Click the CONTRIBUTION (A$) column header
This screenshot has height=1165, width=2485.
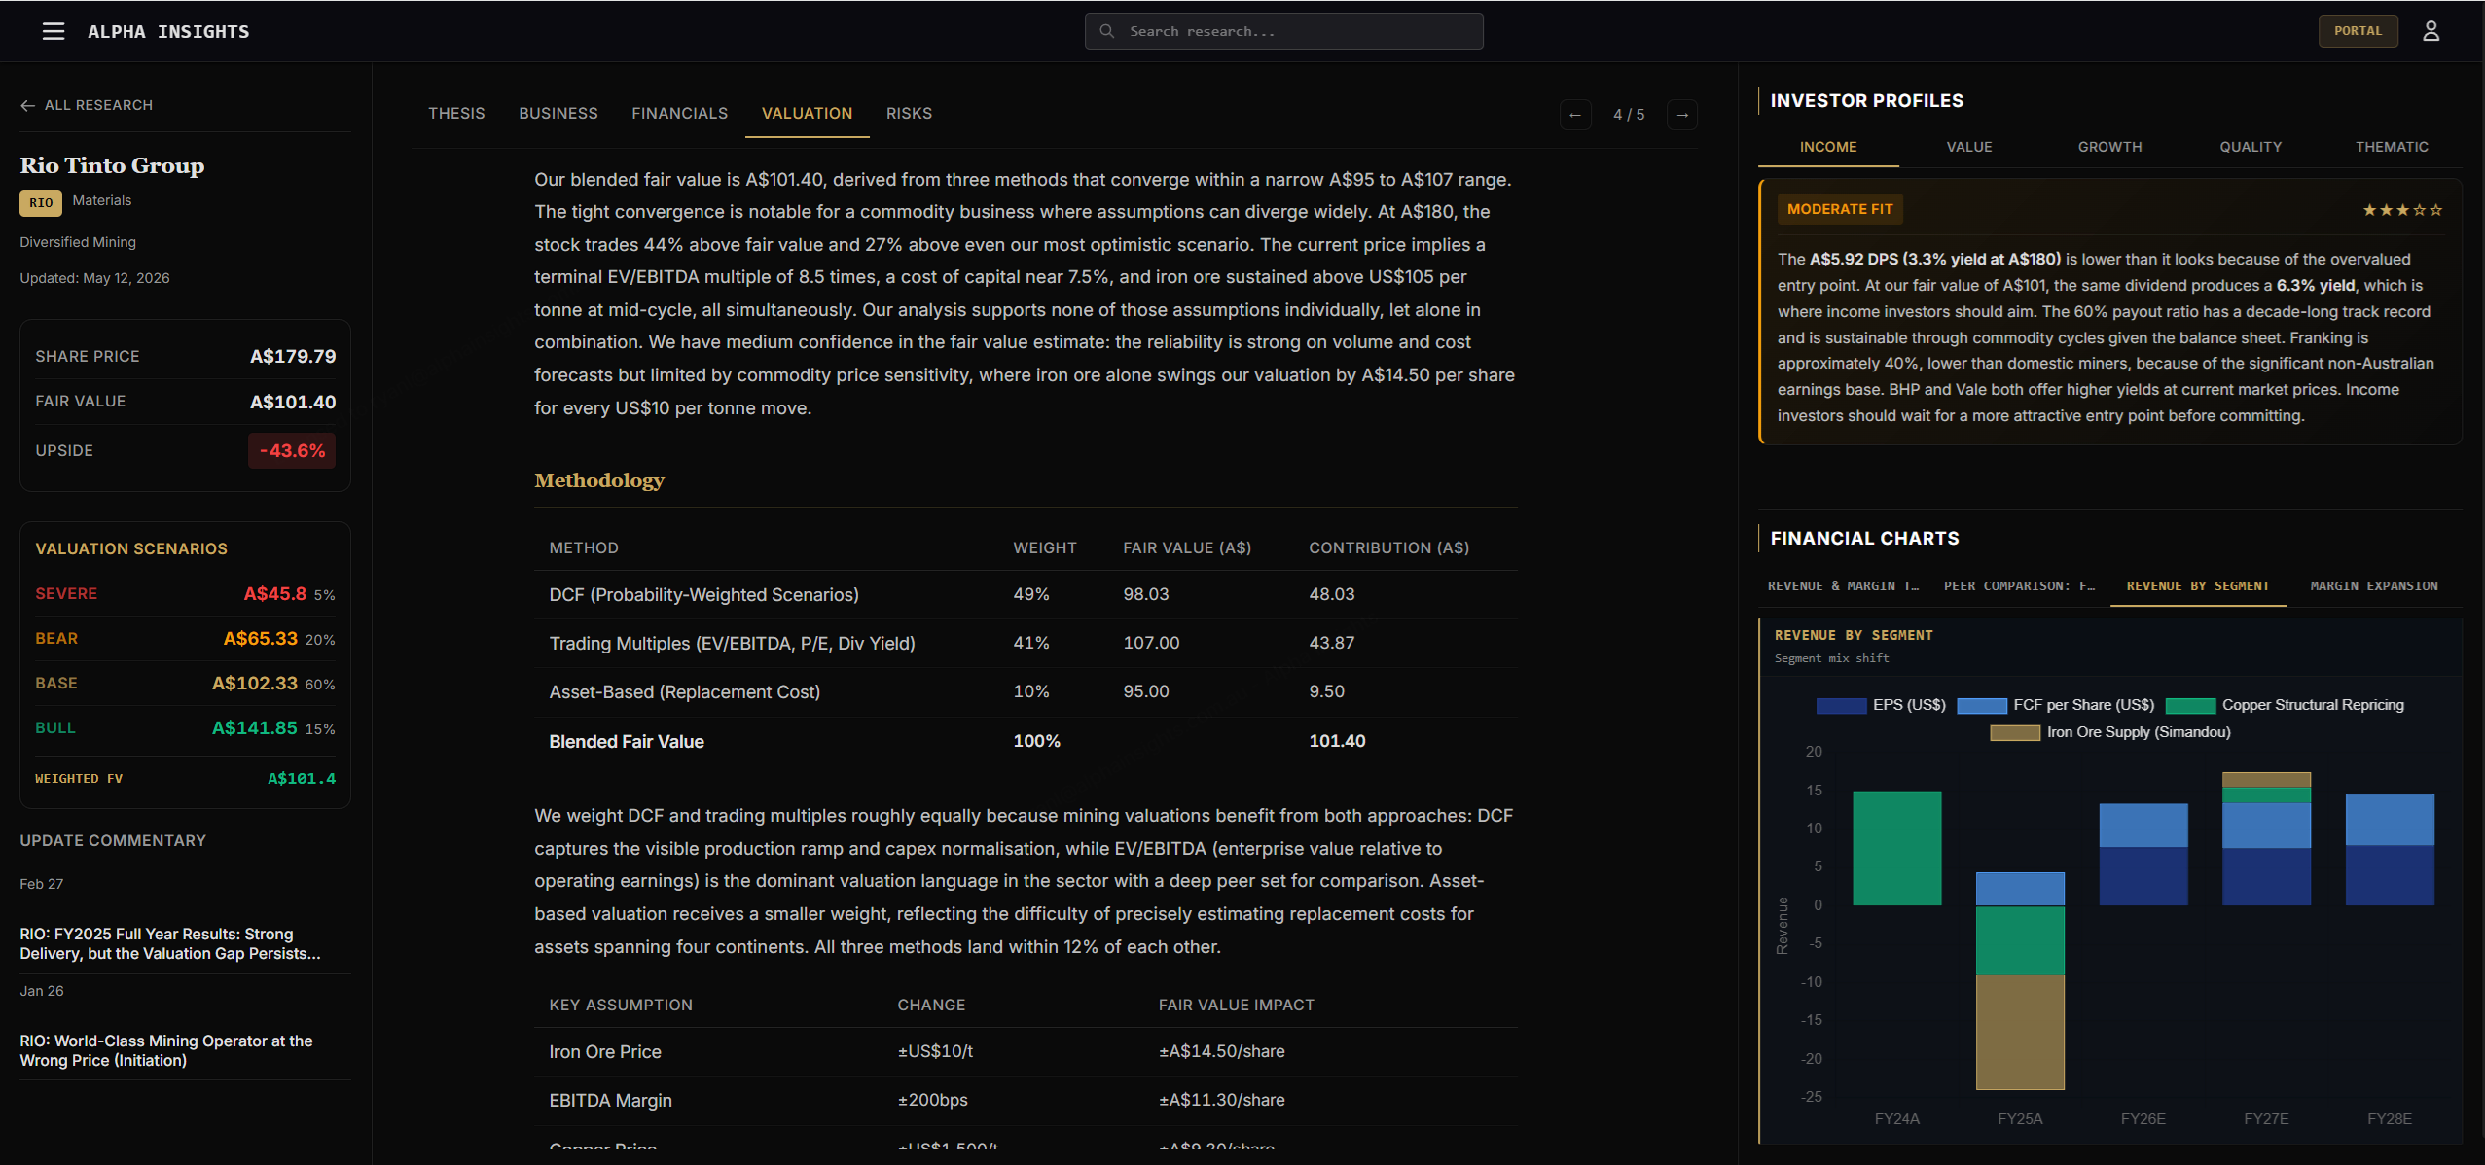tap(1388, 548)
